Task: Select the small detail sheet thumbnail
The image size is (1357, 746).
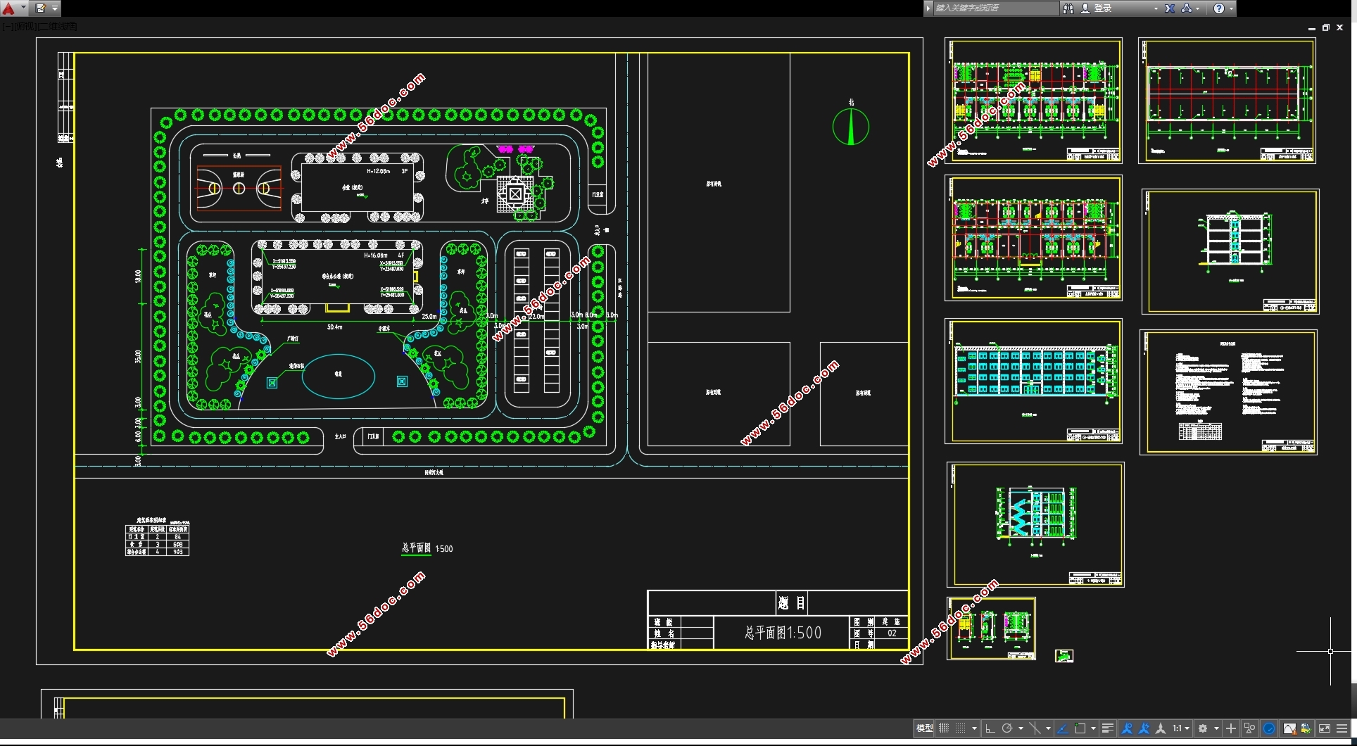Action: (x=991, y=628)
